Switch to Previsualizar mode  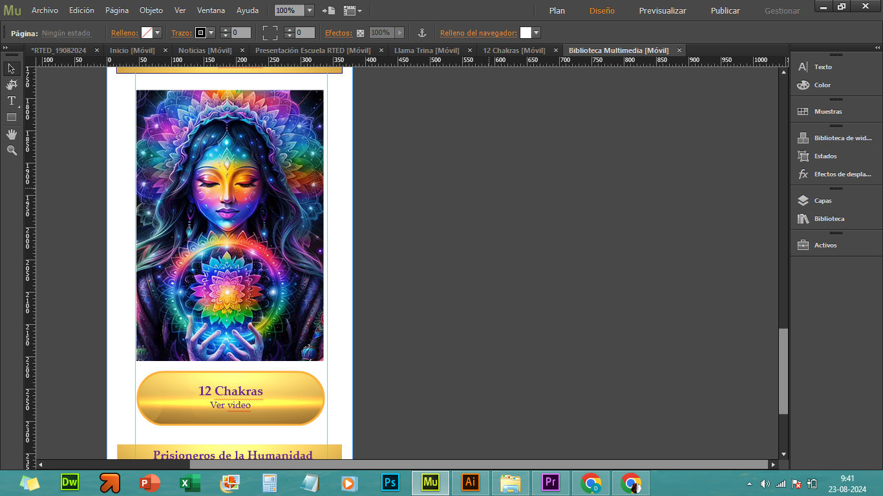click(x=662, y=10)
